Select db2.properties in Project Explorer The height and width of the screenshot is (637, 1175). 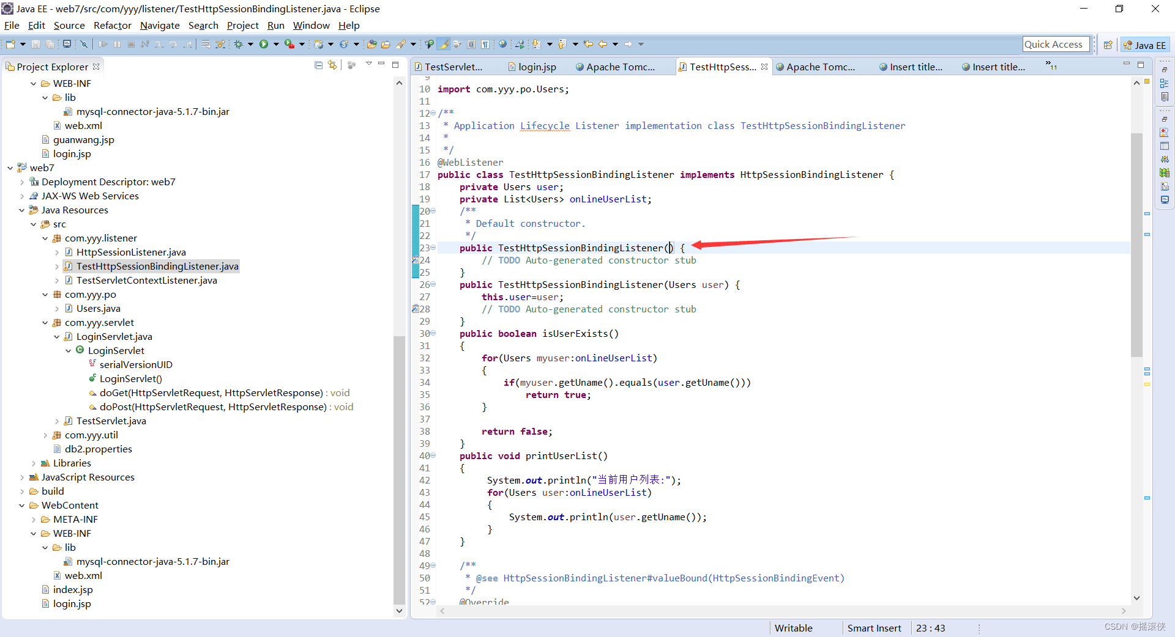99,449
